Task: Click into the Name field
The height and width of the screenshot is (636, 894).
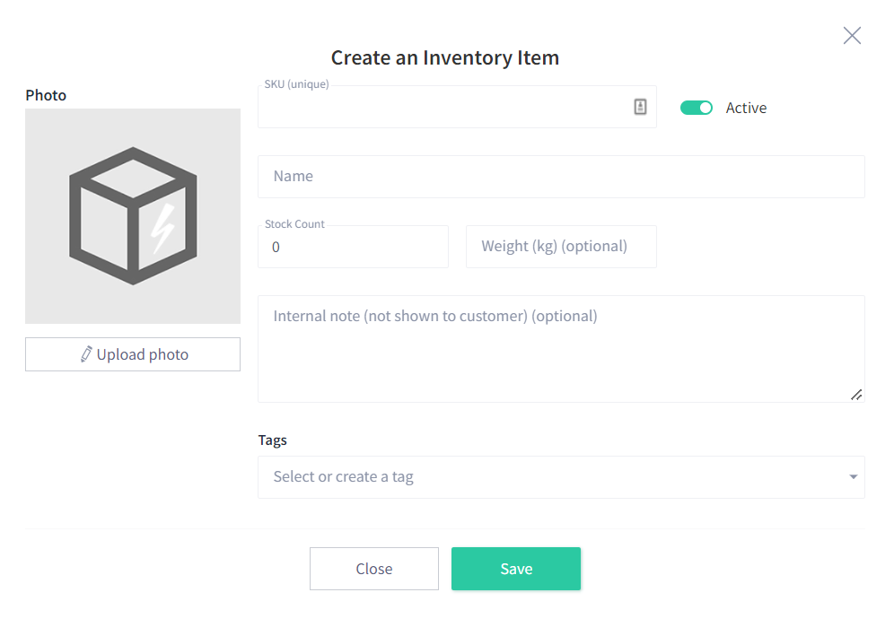Action: tap(561, 177)
